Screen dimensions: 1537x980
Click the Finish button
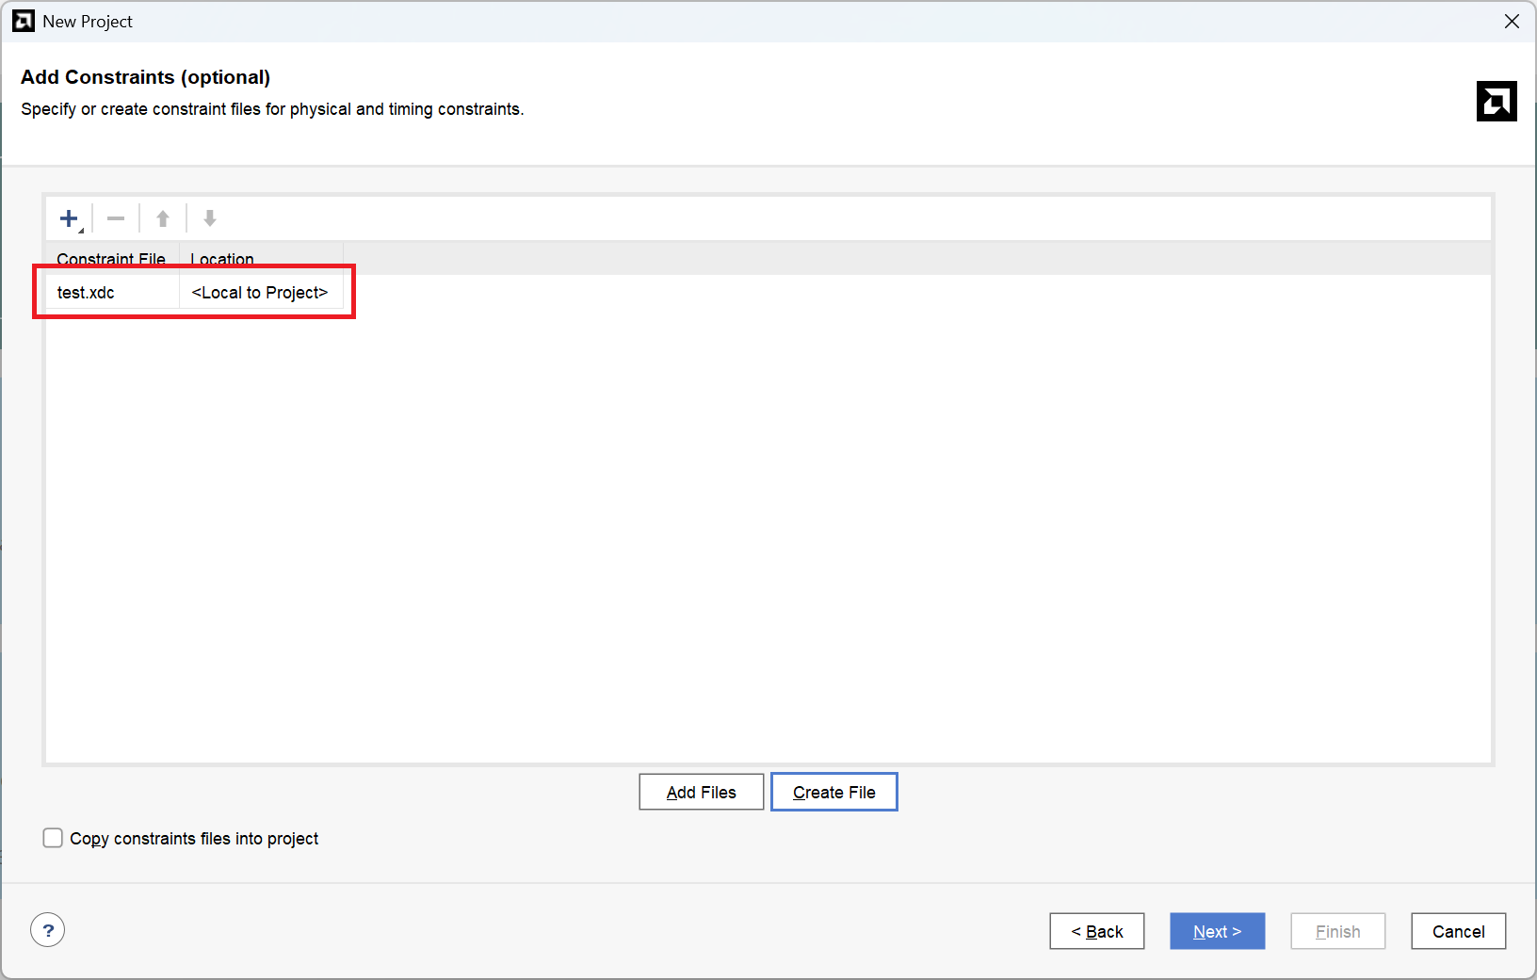[1337, 931]
